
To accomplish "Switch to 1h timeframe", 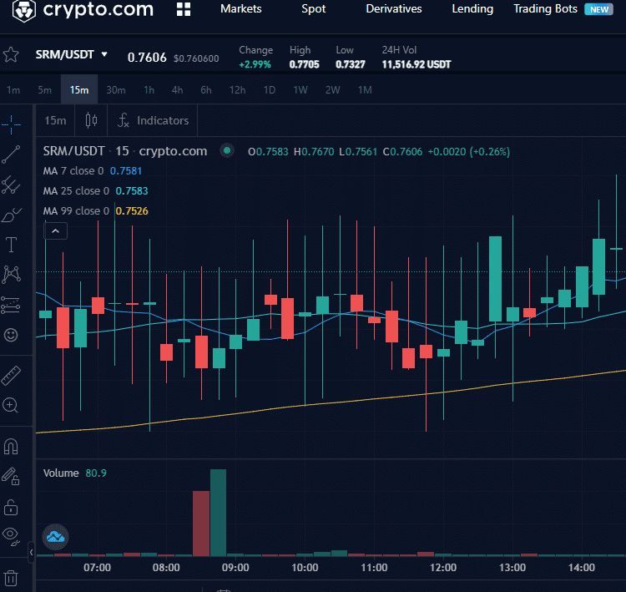I will pos(149,90).
